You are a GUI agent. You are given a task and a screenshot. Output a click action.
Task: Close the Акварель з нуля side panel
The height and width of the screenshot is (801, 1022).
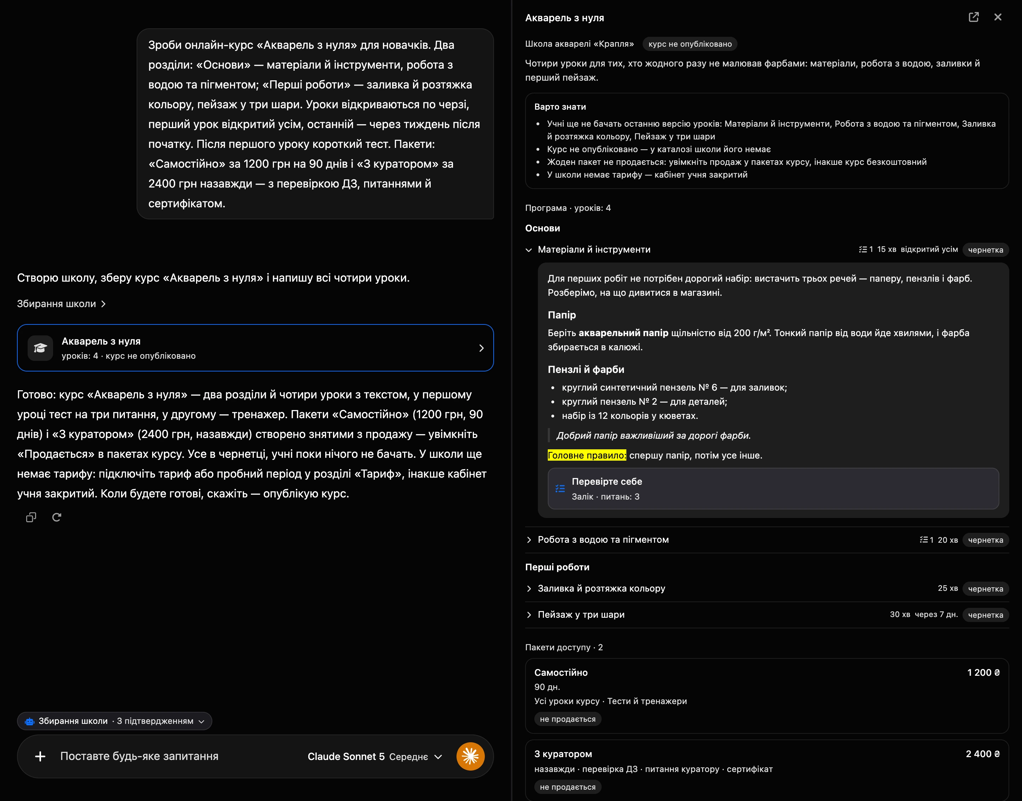(998, 17)
